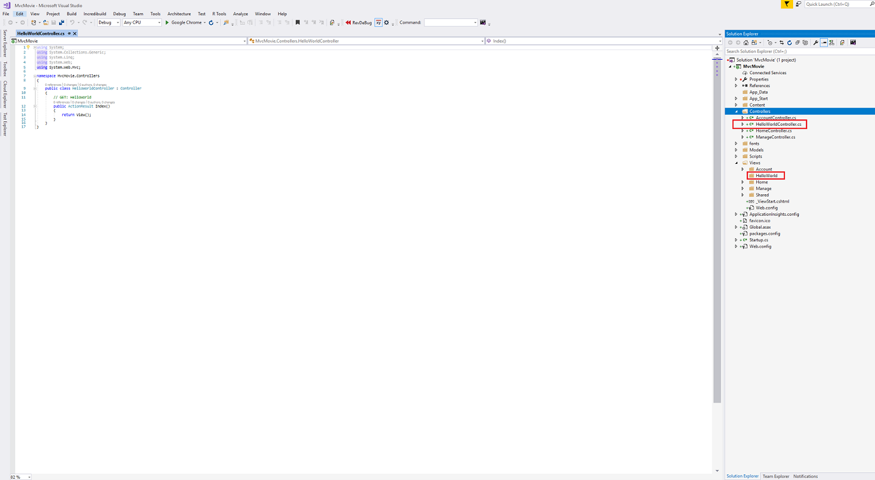
Task: Click the Solution Explorer home icon
Action: (x=746, y=42)
